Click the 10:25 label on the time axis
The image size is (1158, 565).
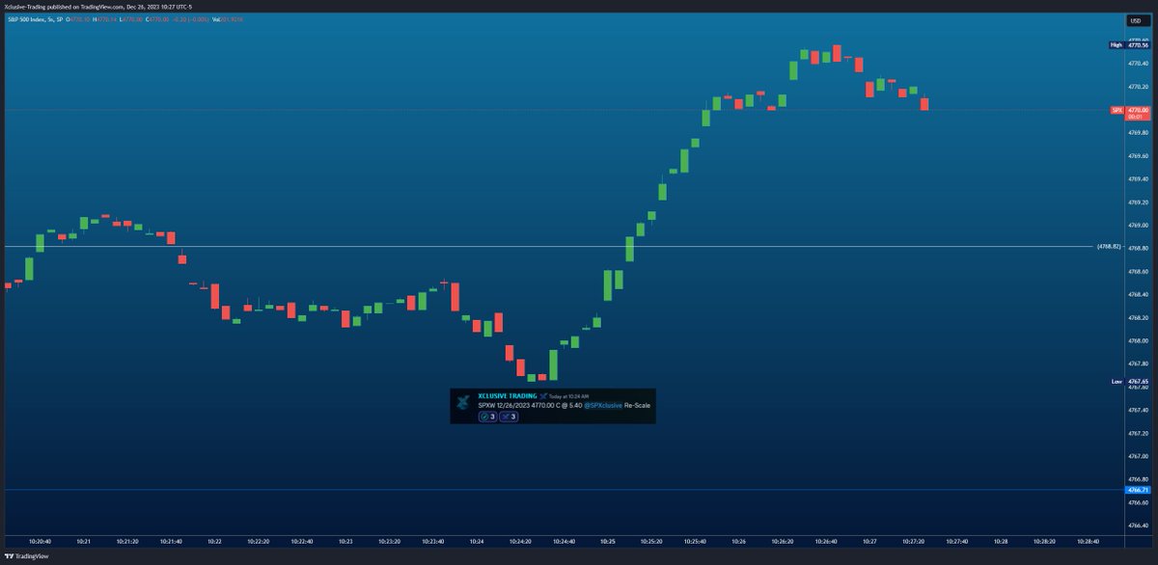point(607,541)
